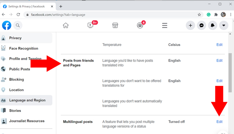The height and width of the screenshot is (134, 234).
Task: Open the Chrome profile avatar
Action: click(223, 15)
